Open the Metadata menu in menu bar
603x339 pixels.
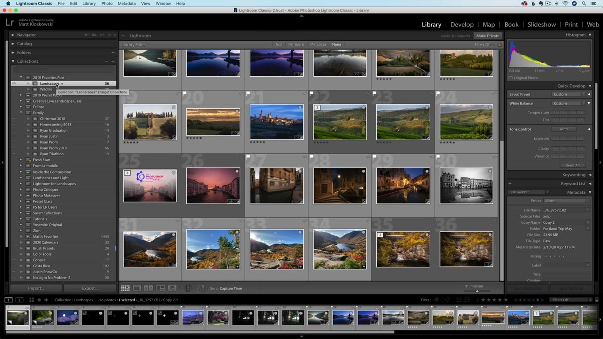[127, 3]
